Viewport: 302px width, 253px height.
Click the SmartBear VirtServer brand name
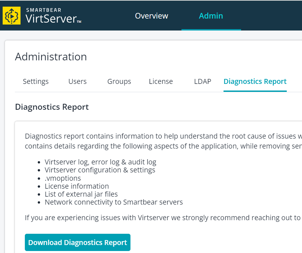pyautogui.click(x=53, y=16)
